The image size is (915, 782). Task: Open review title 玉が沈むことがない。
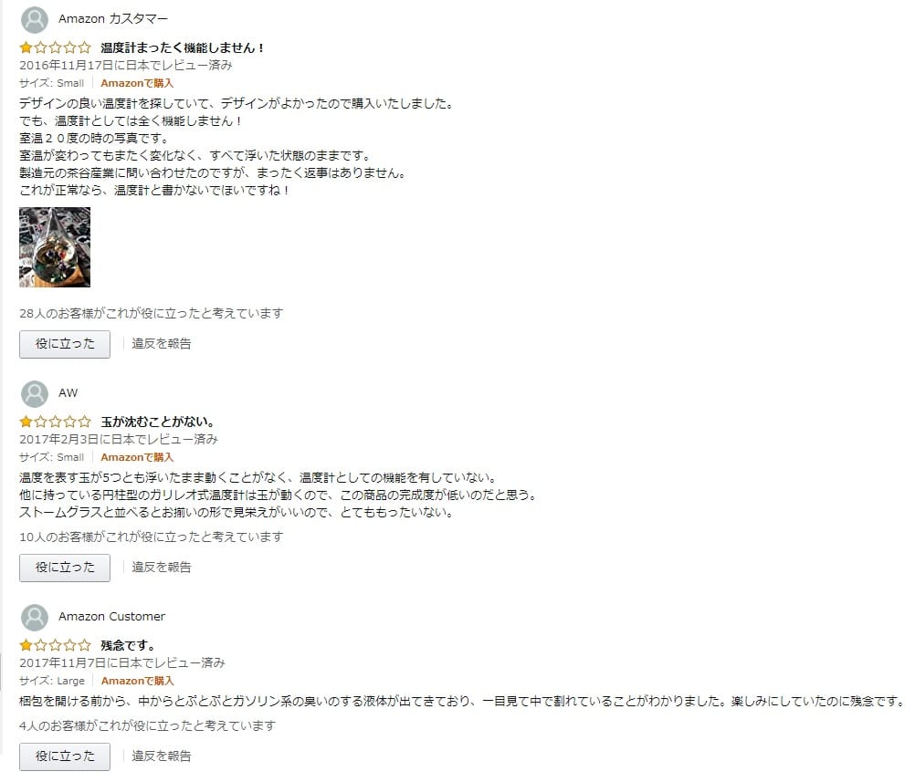[x=158, y=422]
